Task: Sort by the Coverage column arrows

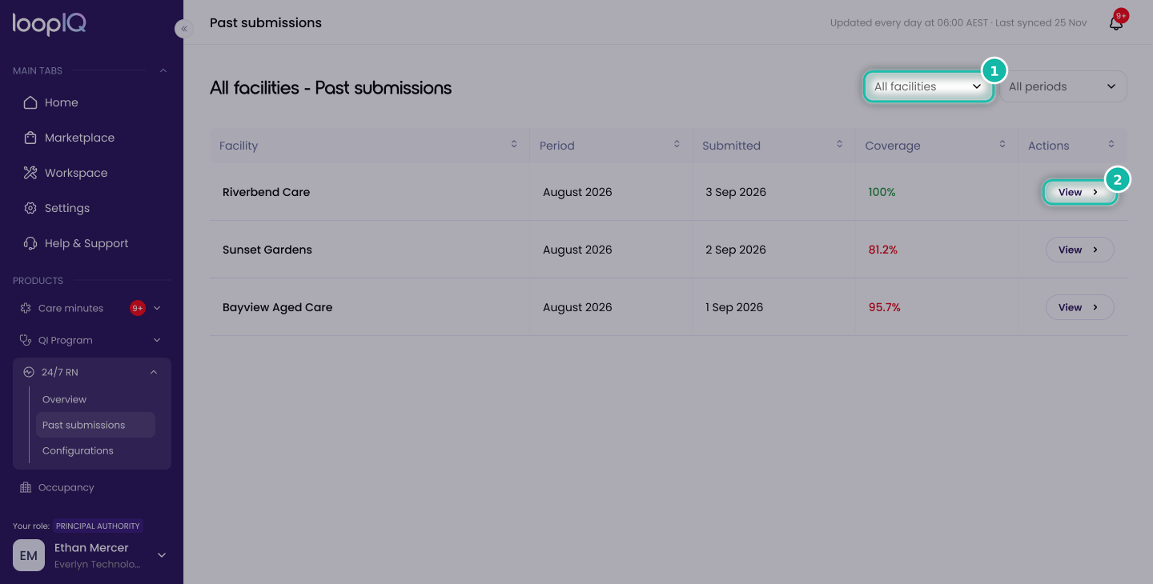Action: coord(1002,145)
